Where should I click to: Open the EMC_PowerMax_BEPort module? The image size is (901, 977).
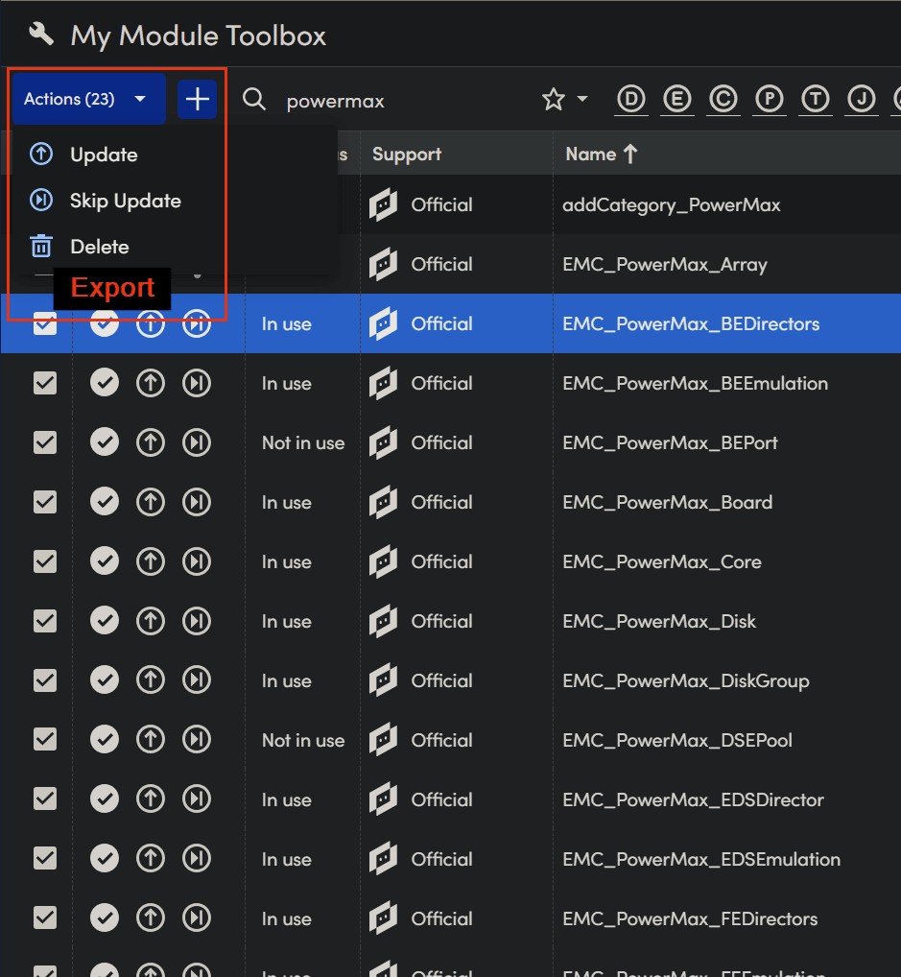(670, 443)
